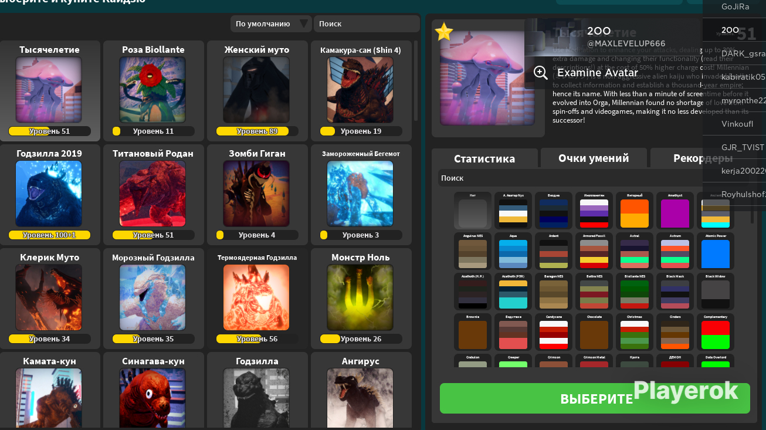Apply the Black Widow palette
The image size is (766, 430).
(x=716, y=292)
